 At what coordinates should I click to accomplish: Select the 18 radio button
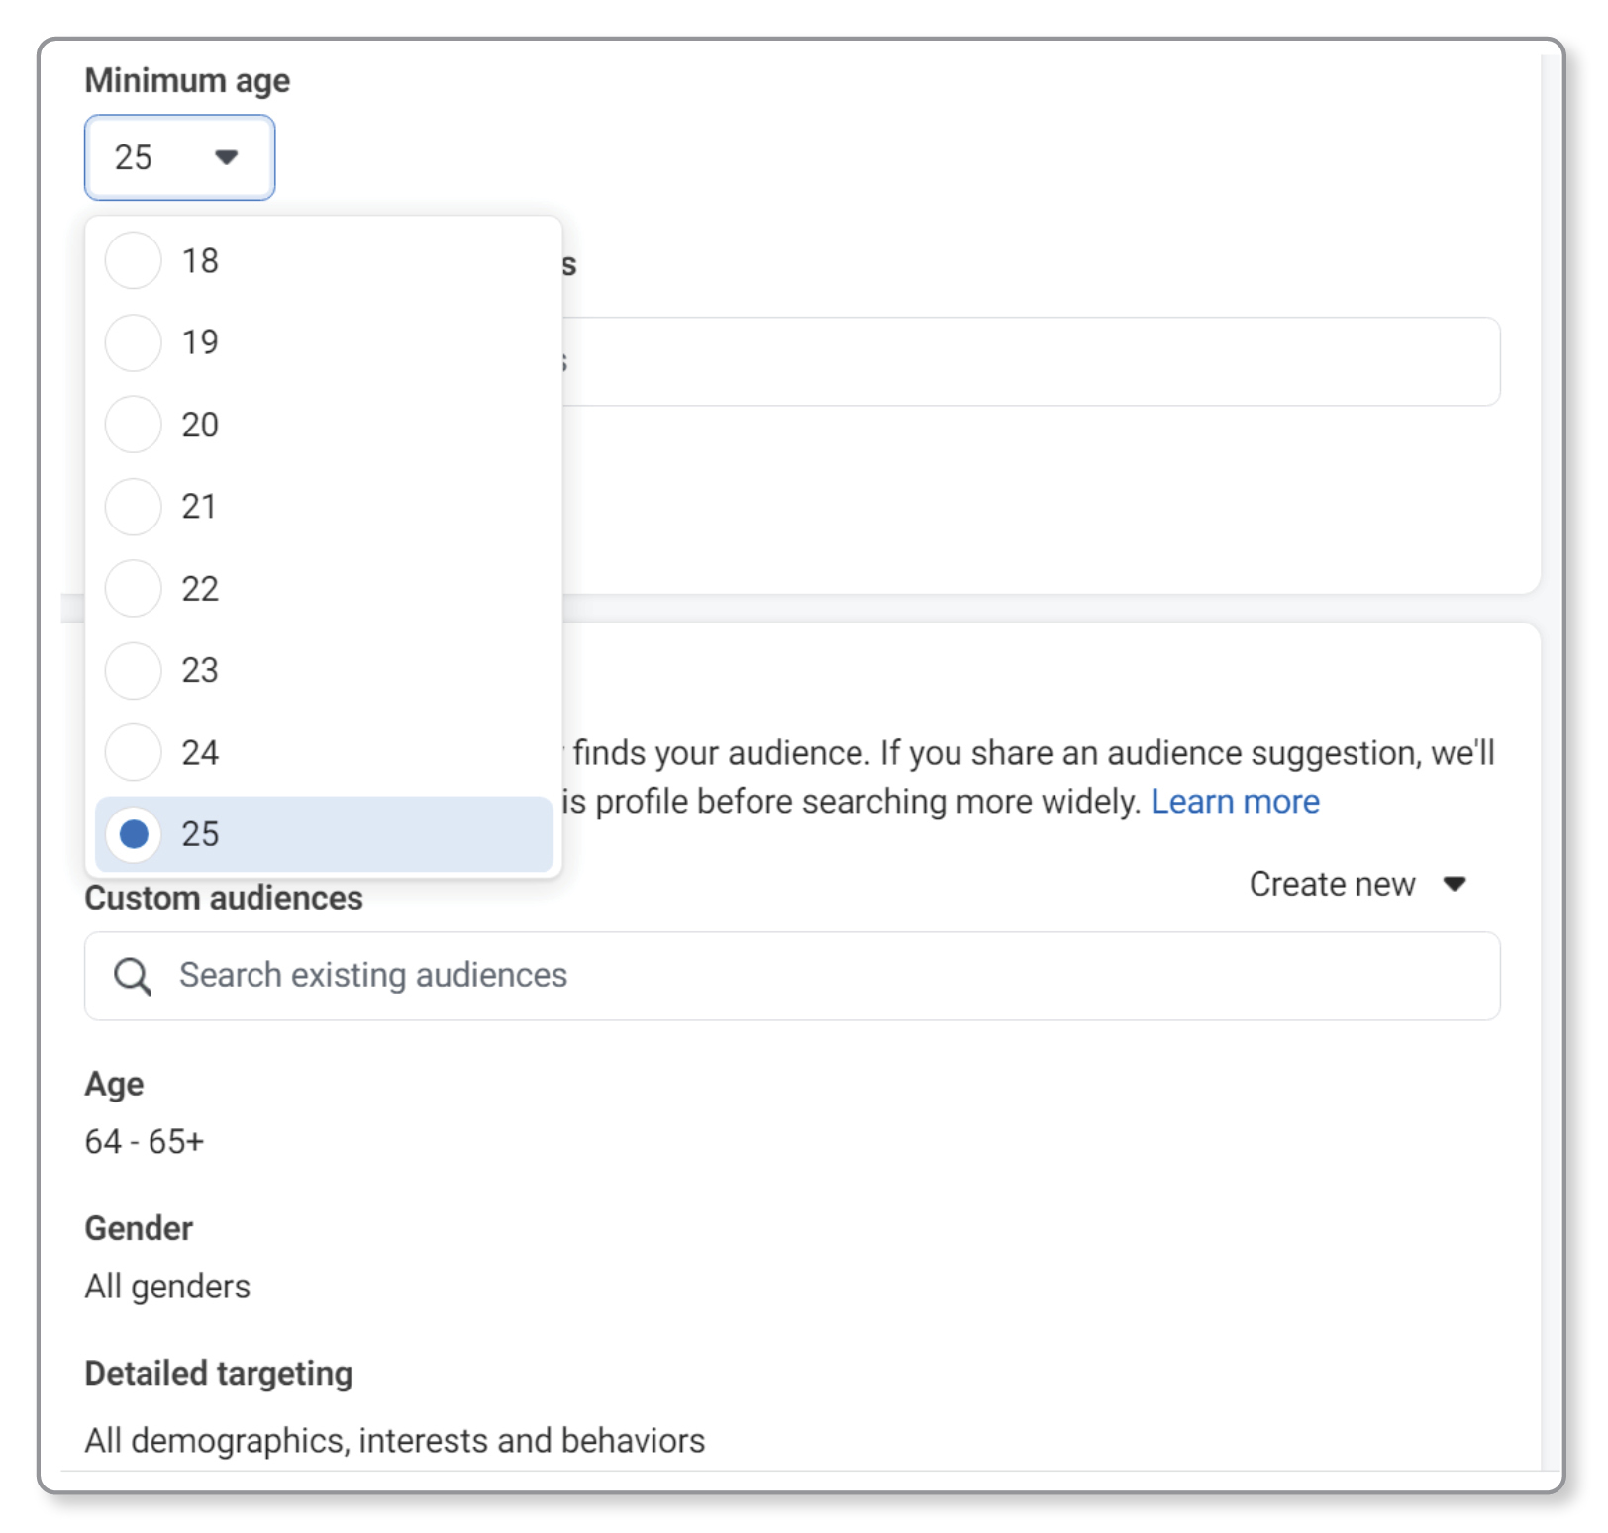(x=134, y=260)
